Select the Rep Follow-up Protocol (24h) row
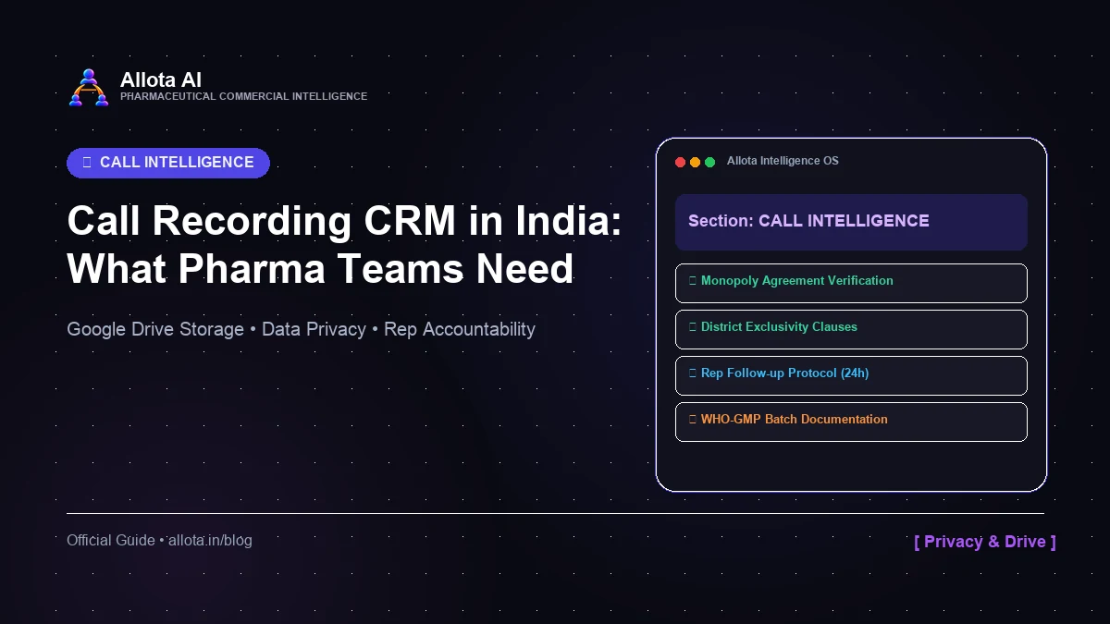This screenshot has height=624, width=1110. tap(851, 375)
